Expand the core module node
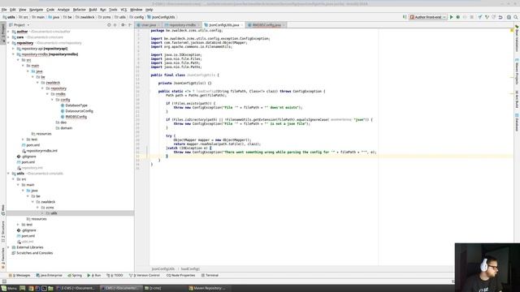This screenshot has height=292, width=520. [x=9, y=37]
